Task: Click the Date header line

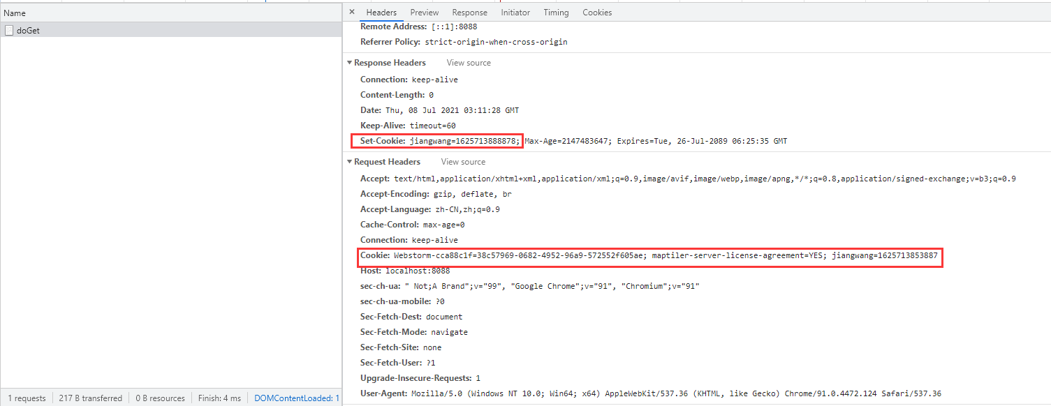Action: [439, 110]
